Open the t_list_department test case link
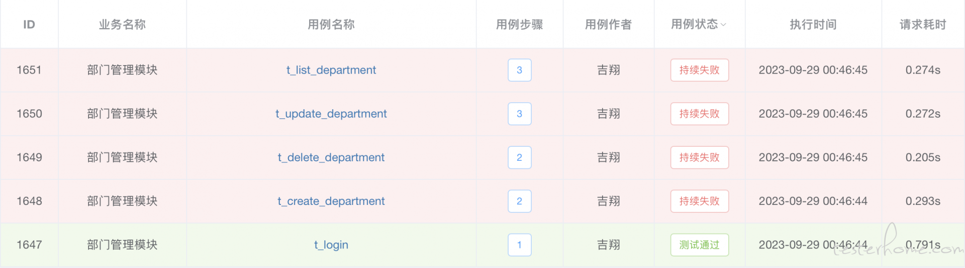Viewport: 965px width, 268px height. pyautogui.click(x=331, y=70)
